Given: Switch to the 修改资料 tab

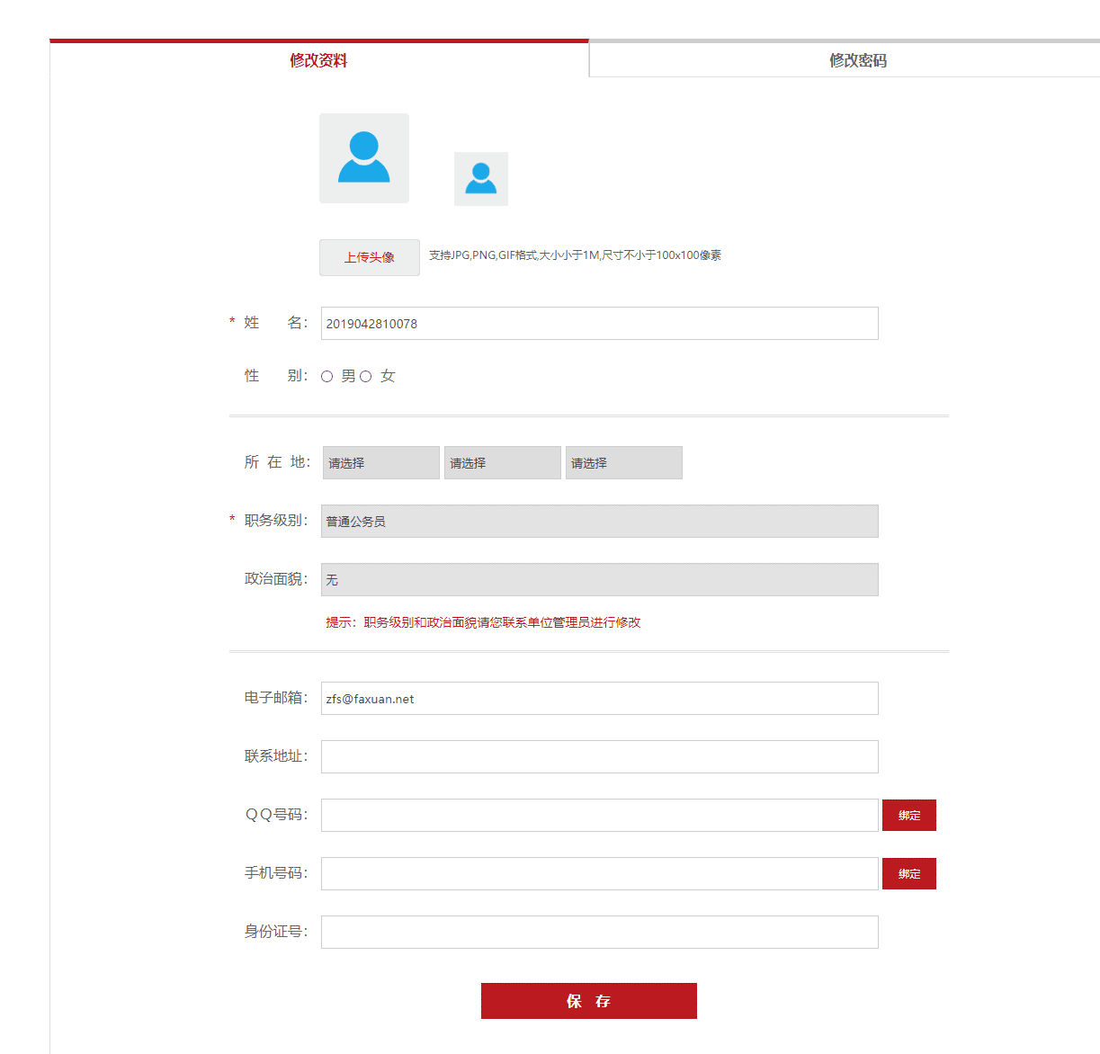Looking at the screenshot, I should pos(318,59).
